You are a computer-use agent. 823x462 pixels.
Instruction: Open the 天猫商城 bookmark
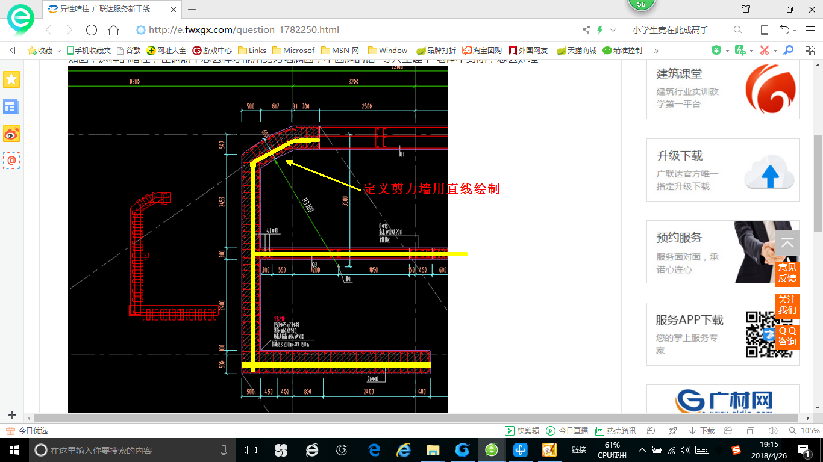576,51
